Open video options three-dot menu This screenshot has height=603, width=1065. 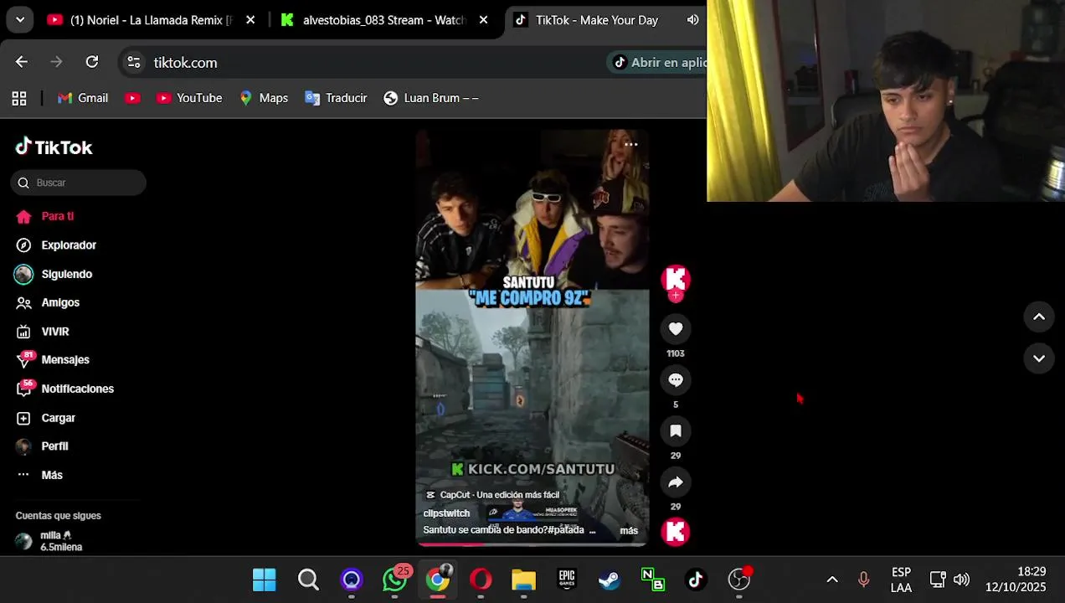click(631, 144)
